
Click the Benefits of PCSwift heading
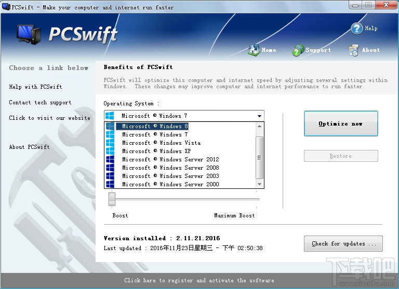tap(138, 67)
